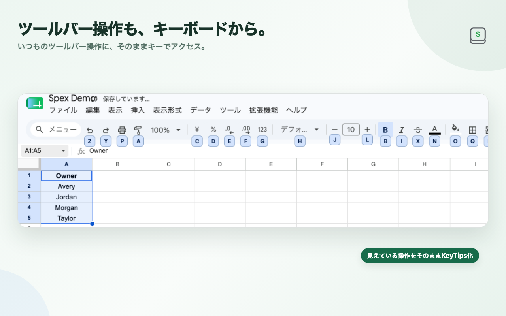This screenshot has height=316, width=506.
Task: Open the 123 number formats menu
Action: tap(262, 130)
